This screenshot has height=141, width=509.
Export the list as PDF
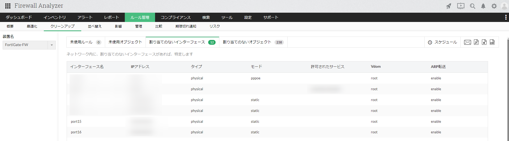pos(476,42)
